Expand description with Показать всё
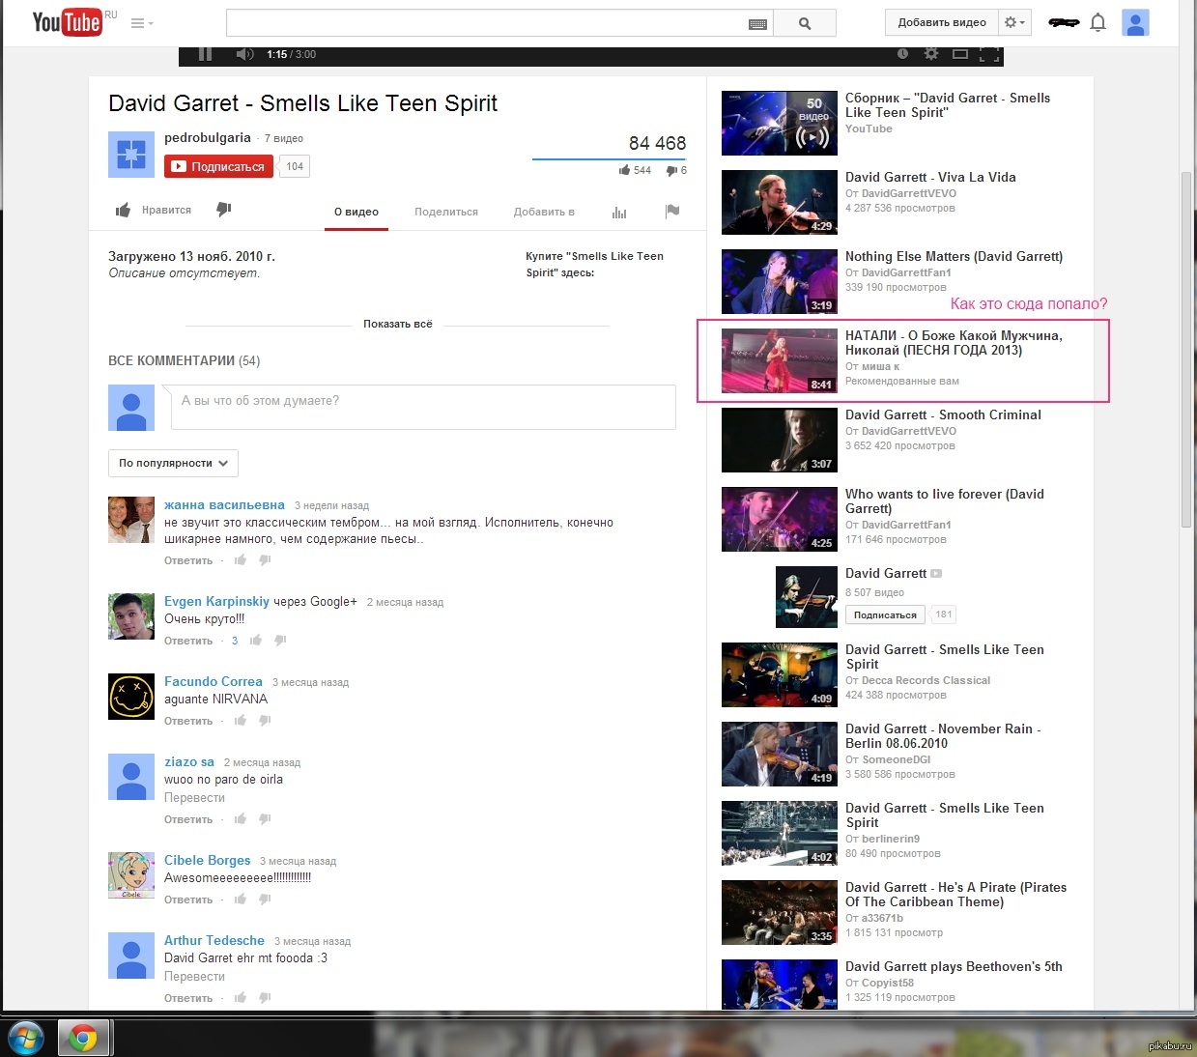This screenshot has width=1197, height=1057. (397, 324)
